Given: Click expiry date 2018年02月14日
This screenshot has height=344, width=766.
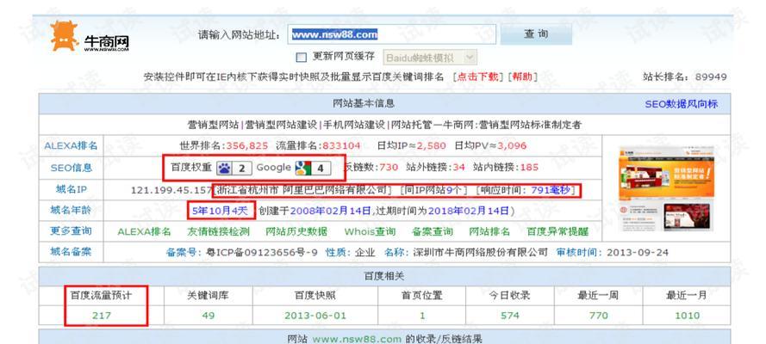Looking at the screenshot, I should [469, 211].
